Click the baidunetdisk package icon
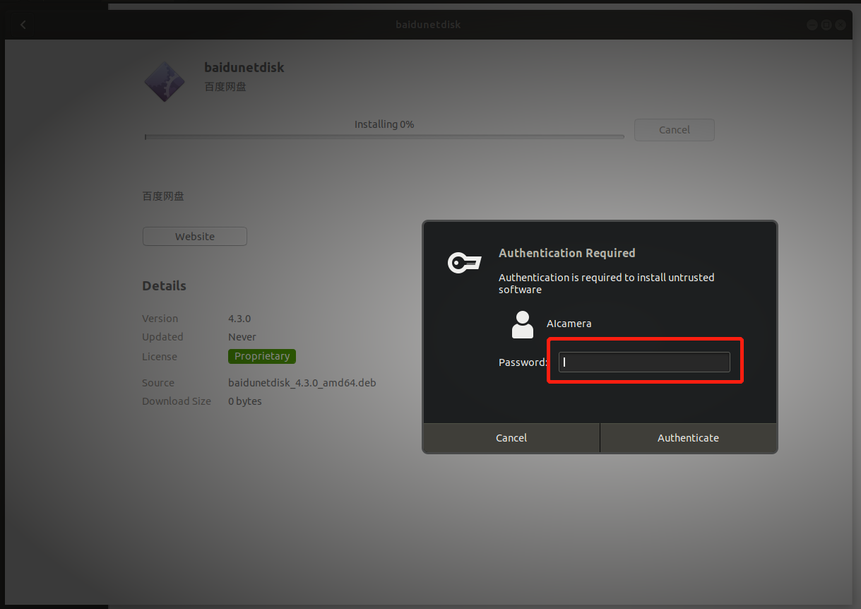This screenshot has width=861, height=609. (165, 81)
